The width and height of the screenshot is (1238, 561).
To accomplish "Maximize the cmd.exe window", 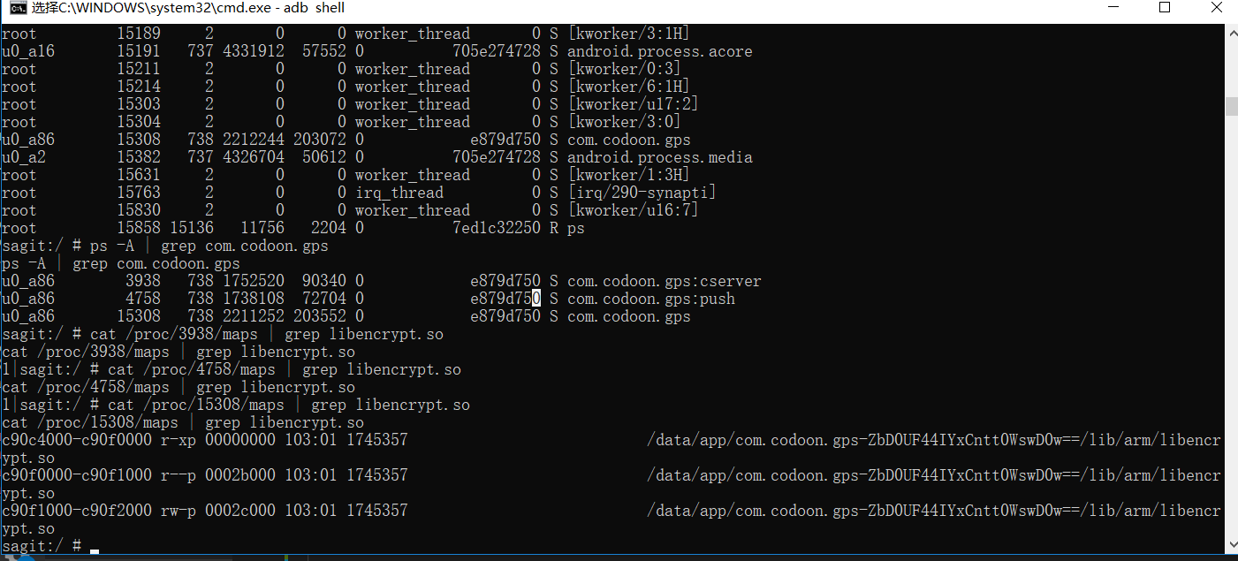I will 1164,8.
